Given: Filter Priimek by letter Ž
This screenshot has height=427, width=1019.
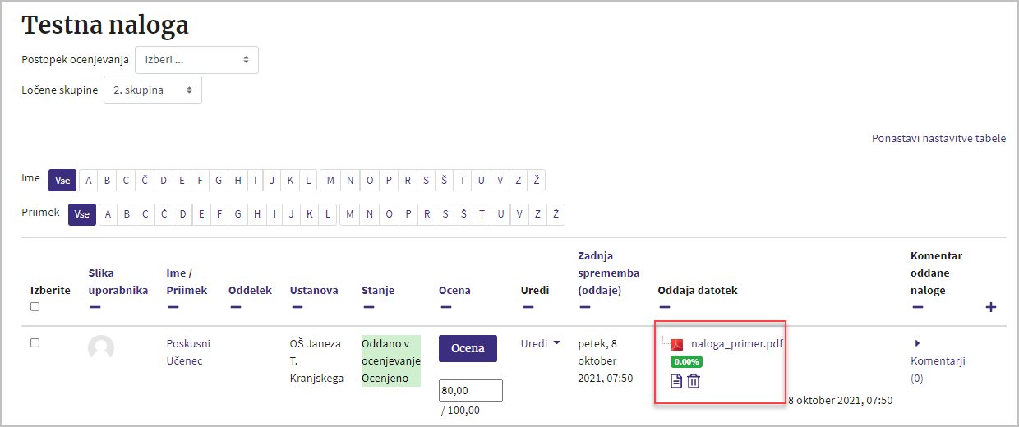Looking at the screenshot, I should point(556,214).
